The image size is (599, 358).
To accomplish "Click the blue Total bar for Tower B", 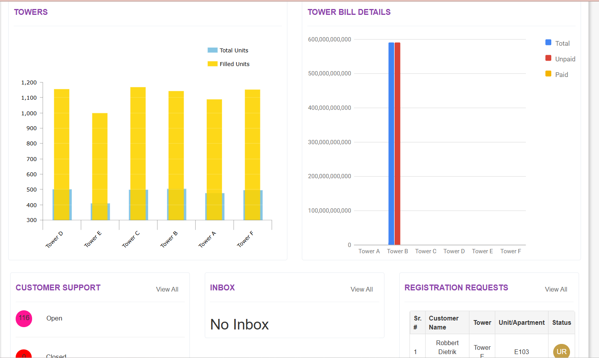I will [x=391, y=144].
